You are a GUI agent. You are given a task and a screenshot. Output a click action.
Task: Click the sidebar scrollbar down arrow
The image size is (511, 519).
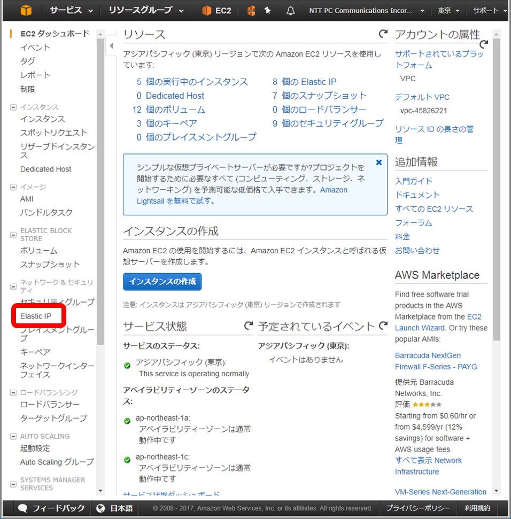click(100, 491)
